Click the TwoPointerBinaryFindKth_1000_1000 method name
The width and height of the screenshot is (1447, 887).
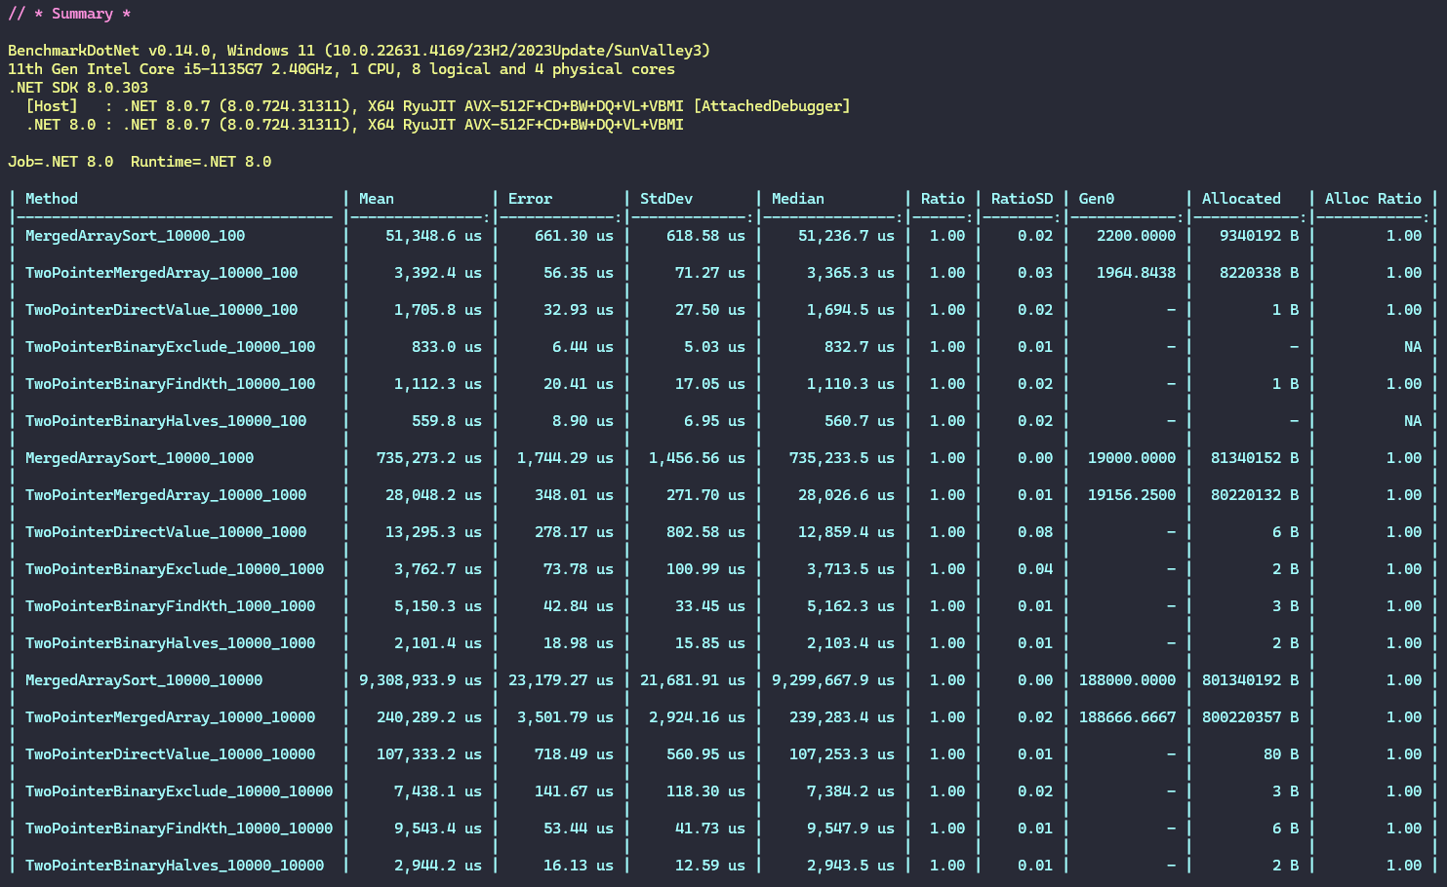click(170, 606)
